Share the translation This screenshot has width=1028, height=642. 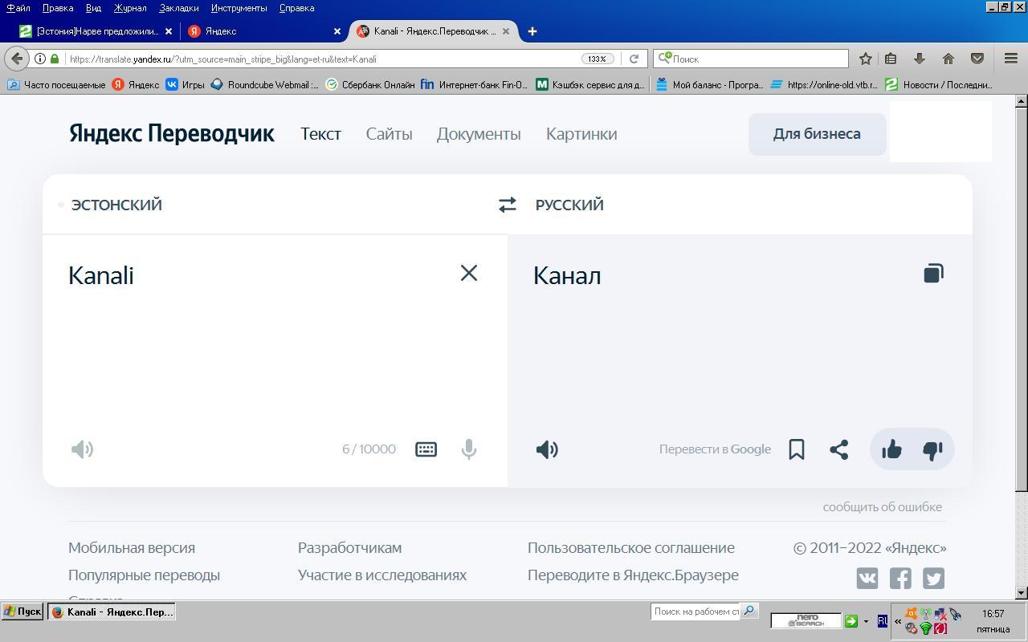[838, 449]
